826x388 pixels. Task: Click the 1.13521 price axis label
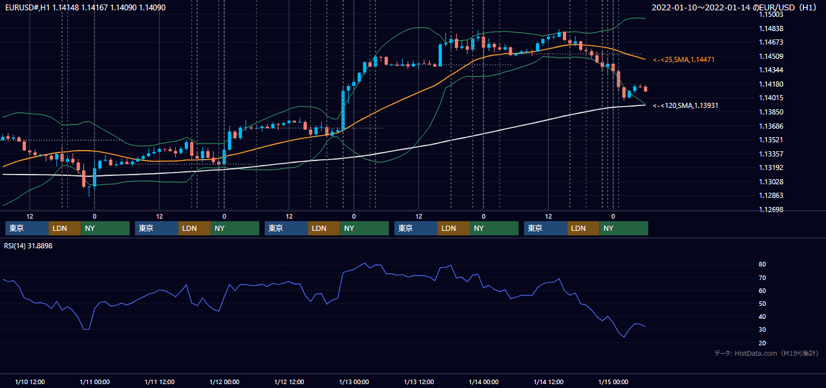point(771,140)
